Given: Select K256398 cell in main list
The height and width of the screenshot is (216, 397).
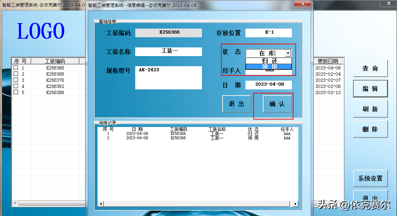Looking at the screenshot, I should pyautogui.click(x=55, y=93).
